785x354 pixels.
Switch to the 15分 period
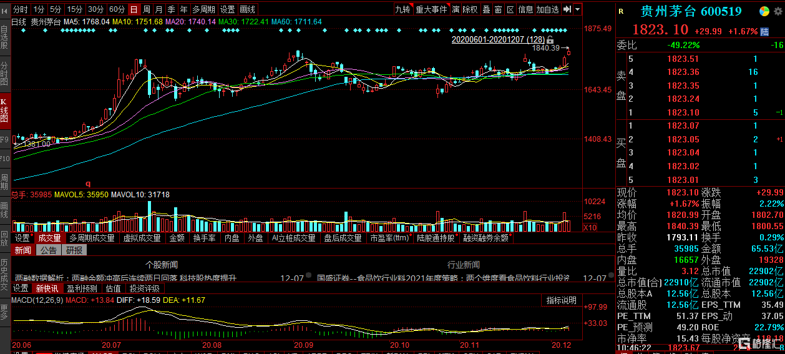tap(75, 9)
